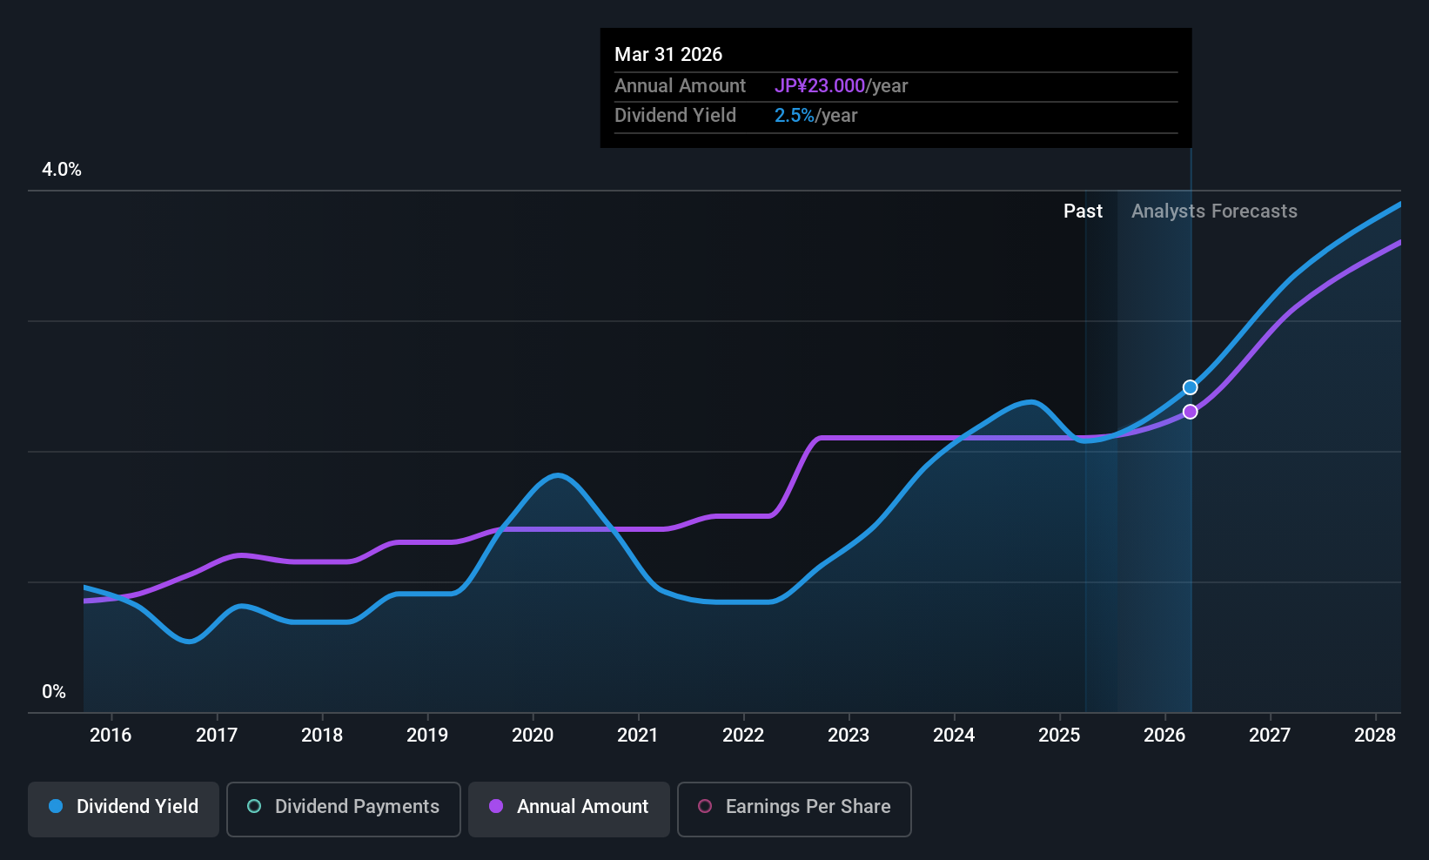Click the Analysts Forecasts label
Image resolution: width=1429 pixels, height=860 pixels.
1214,212
